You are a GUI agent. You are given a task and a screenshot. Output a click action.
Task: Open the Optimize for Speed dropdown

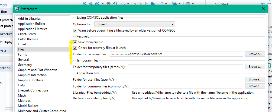click(135, 24)
